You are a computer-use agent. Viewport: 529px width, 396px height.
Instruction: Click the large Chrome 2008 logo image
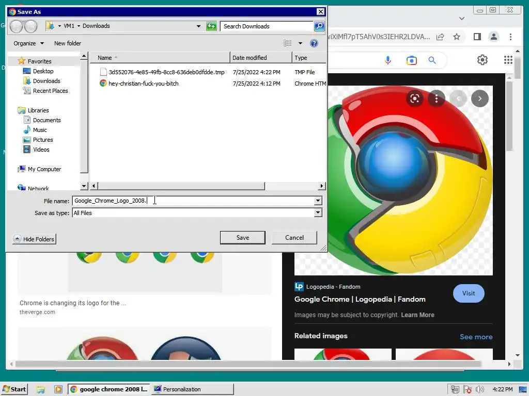[410, 180]
